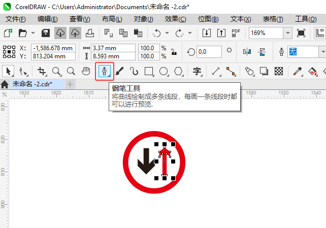This screenshot has height=228, width=326.
Task: Select the Pan hand tool
Action: click(x=86, y=72)
